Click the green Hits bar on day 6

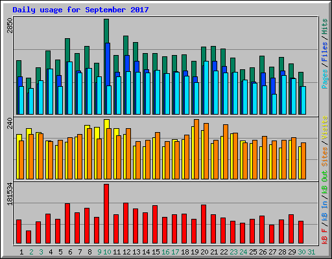67,50
